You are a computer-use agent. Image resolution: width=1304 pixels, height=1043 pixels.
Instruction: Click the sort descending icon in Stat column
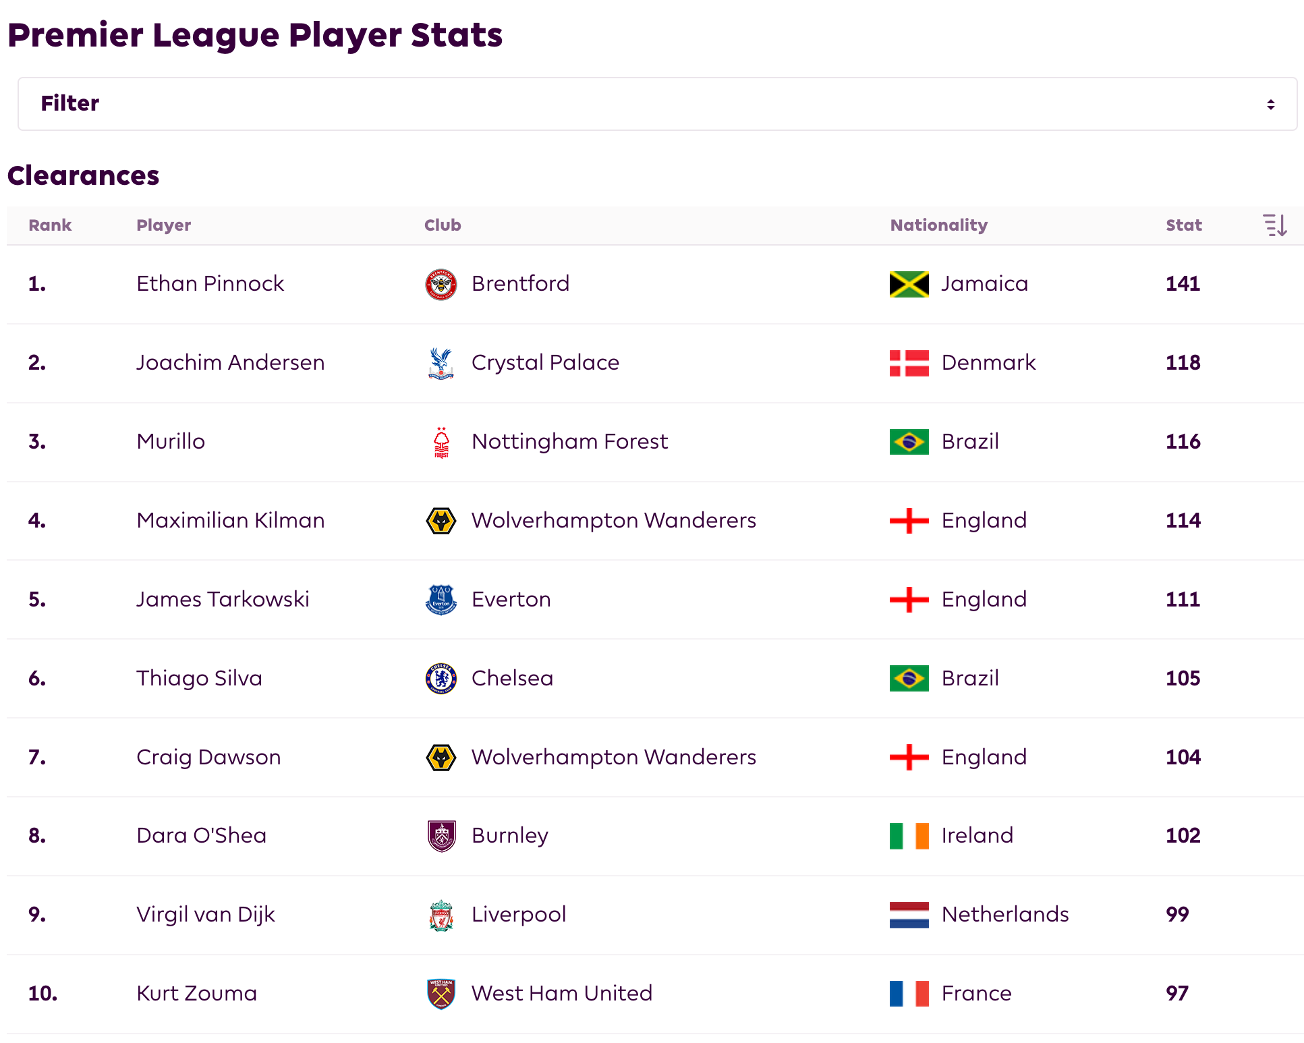click(1275, 225)
